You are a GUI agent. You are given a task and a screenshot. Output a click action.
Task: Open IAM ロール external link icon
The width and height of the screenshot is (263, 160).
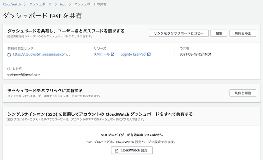click(113, 54)
